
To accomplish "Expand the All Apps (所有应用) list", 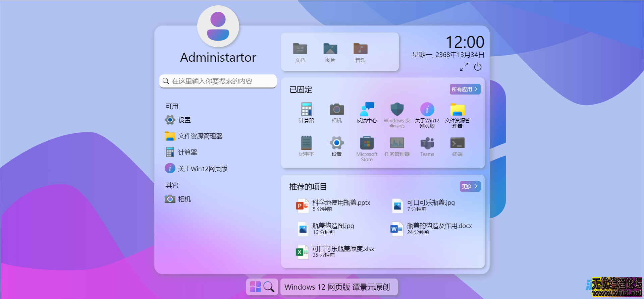I will (x=465, y=89).
